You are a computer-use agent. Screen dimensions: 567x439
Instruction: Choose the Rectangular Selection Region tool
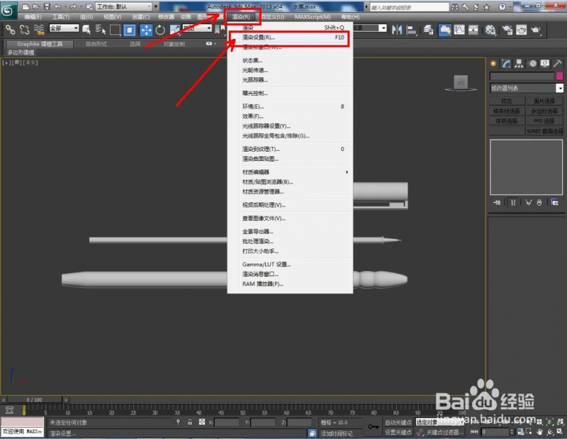pos(115,30)
